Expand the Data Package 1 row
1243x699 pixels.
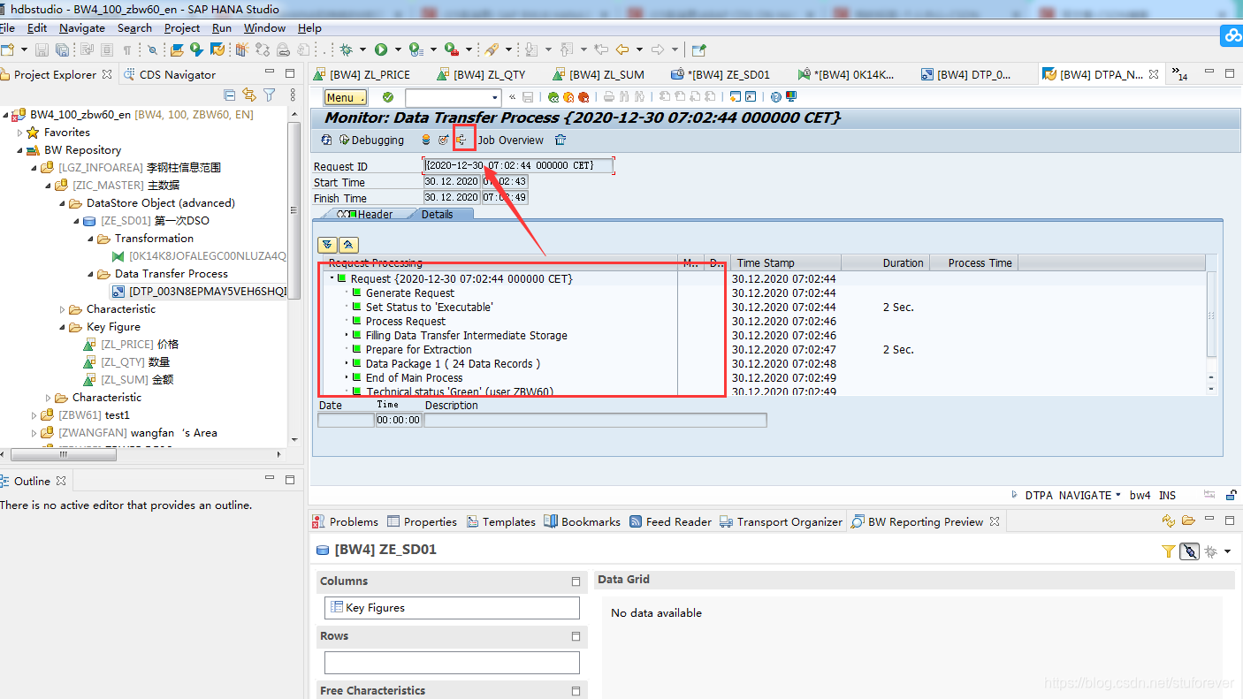[347, 363]
